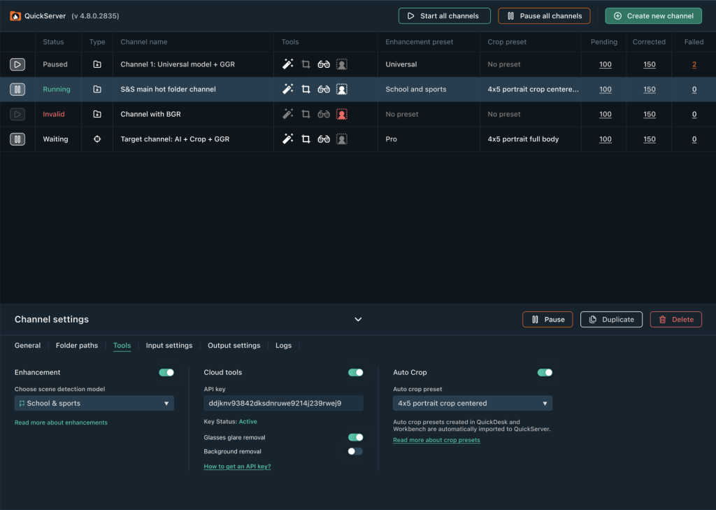The width and height of the screenshot is (716, 510).
Task: Click the wand icon in Target channel row
Action: click(x=287, y=139)
